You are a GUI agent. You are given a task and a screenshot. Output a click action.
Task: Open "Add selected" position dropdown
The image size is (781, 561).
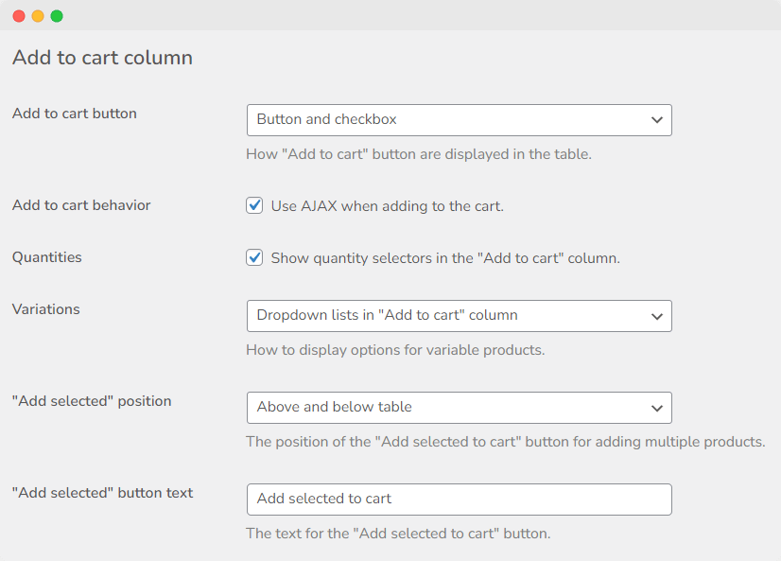pos(460,408)
